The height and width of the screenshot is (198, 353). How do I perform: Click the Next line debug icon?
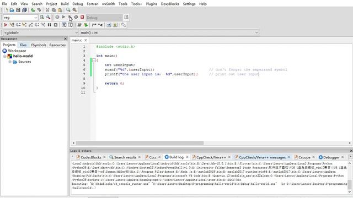[x=18, y=25]
